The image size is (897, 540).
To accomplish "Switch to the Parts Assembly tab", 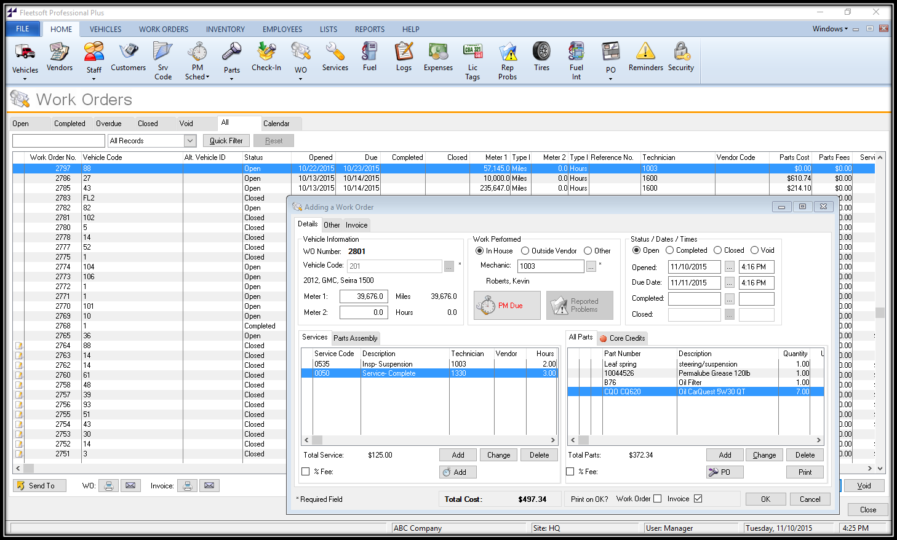I will (356, 338).
